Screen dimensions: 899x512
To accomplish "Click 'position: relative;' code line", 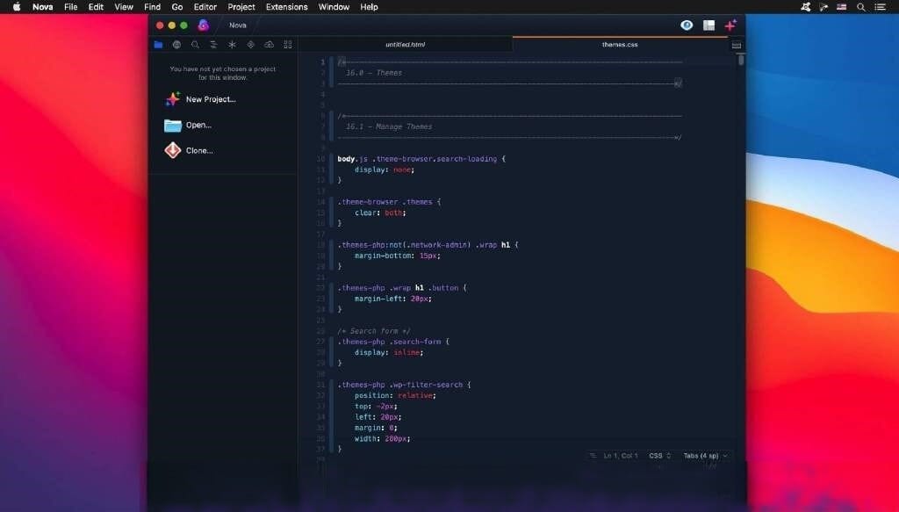I will click(x=395, y=395).
